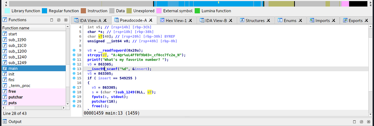
Task: Toggle breakpoint dot on line 9
Action: (x=74, y=50)
